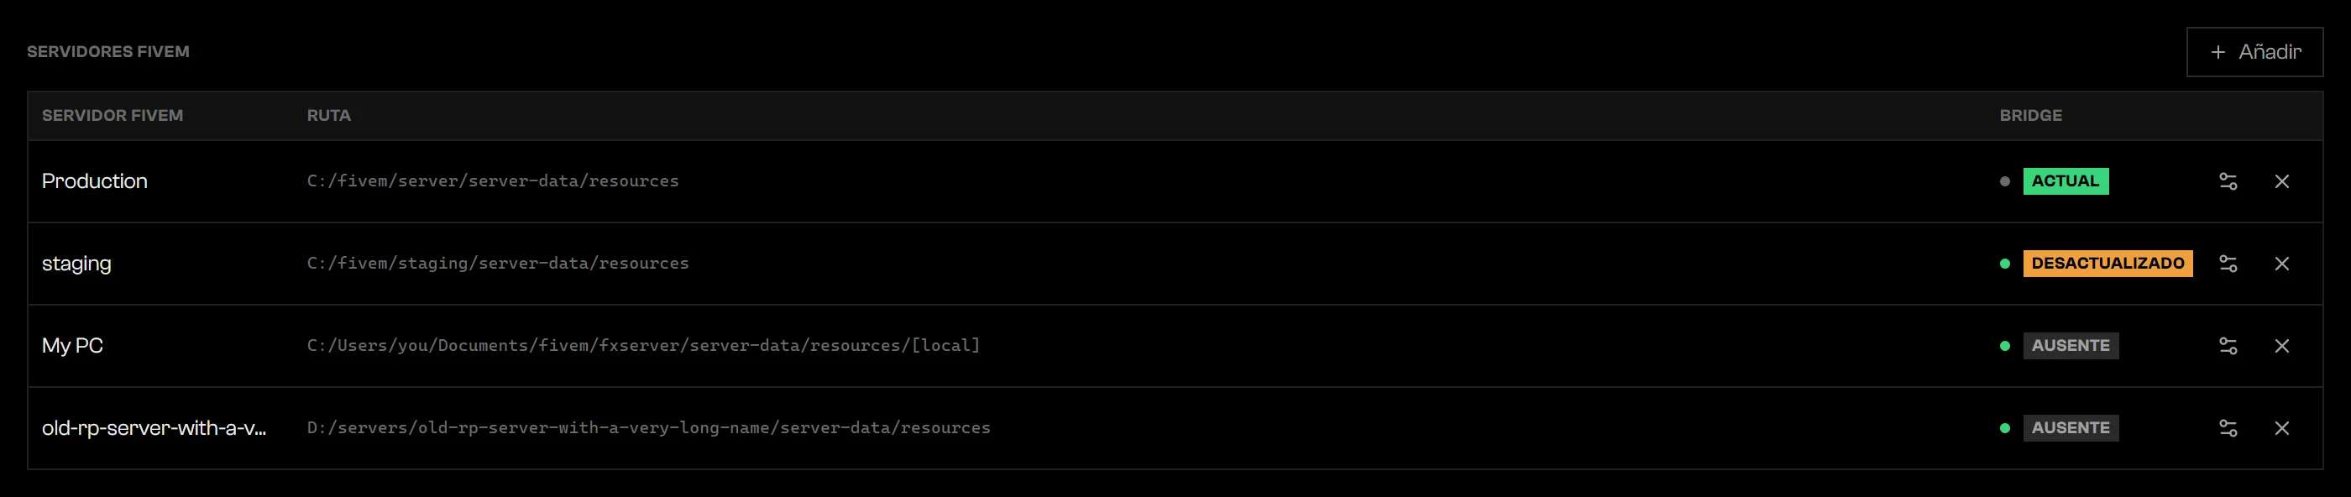The height and width of the screenshot is (497, 2351).
Task: Click the Añadir button
Action: pyautogui.click(x=2254, y=52)
